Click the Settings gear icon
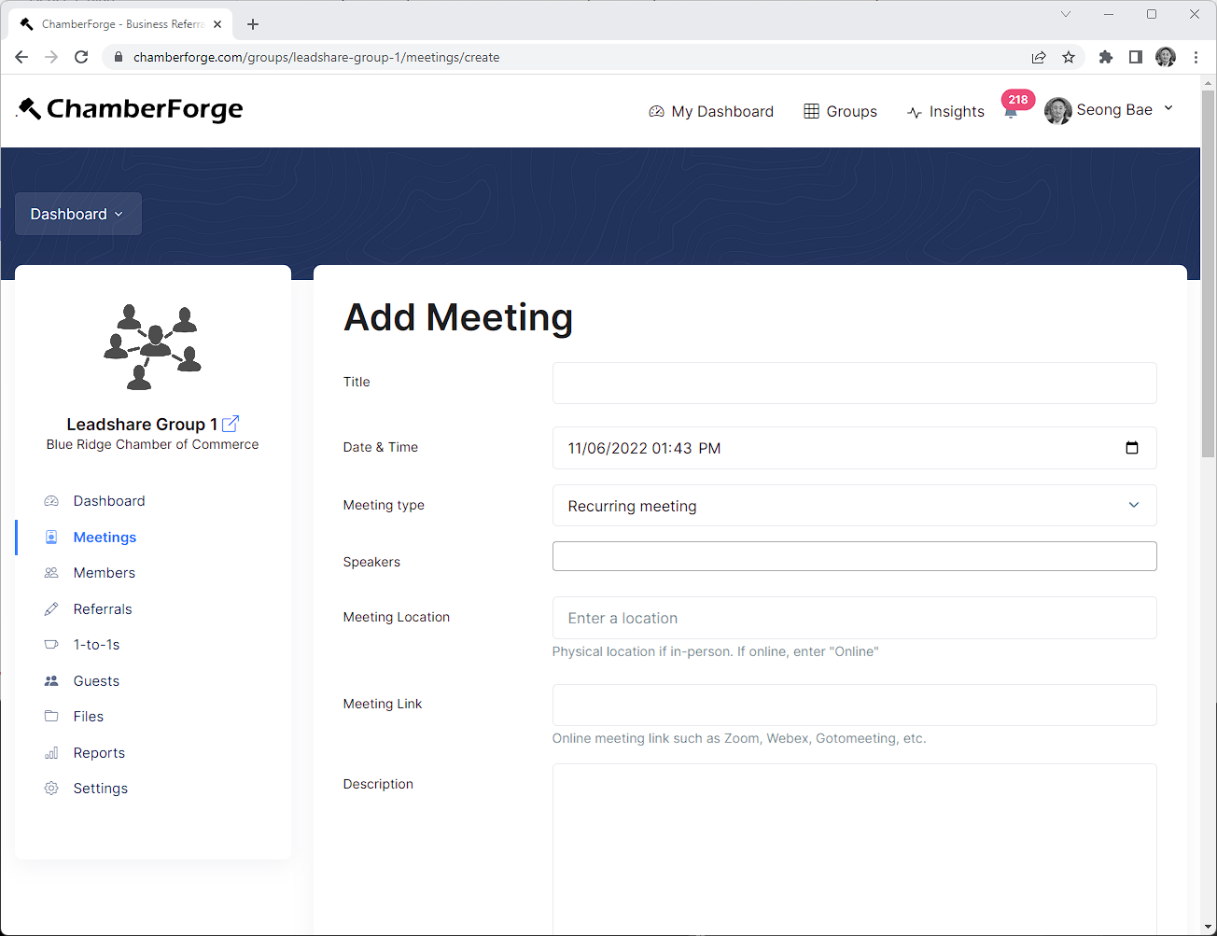This screenshot has width=1217, height=936. (x=51, y=788)
